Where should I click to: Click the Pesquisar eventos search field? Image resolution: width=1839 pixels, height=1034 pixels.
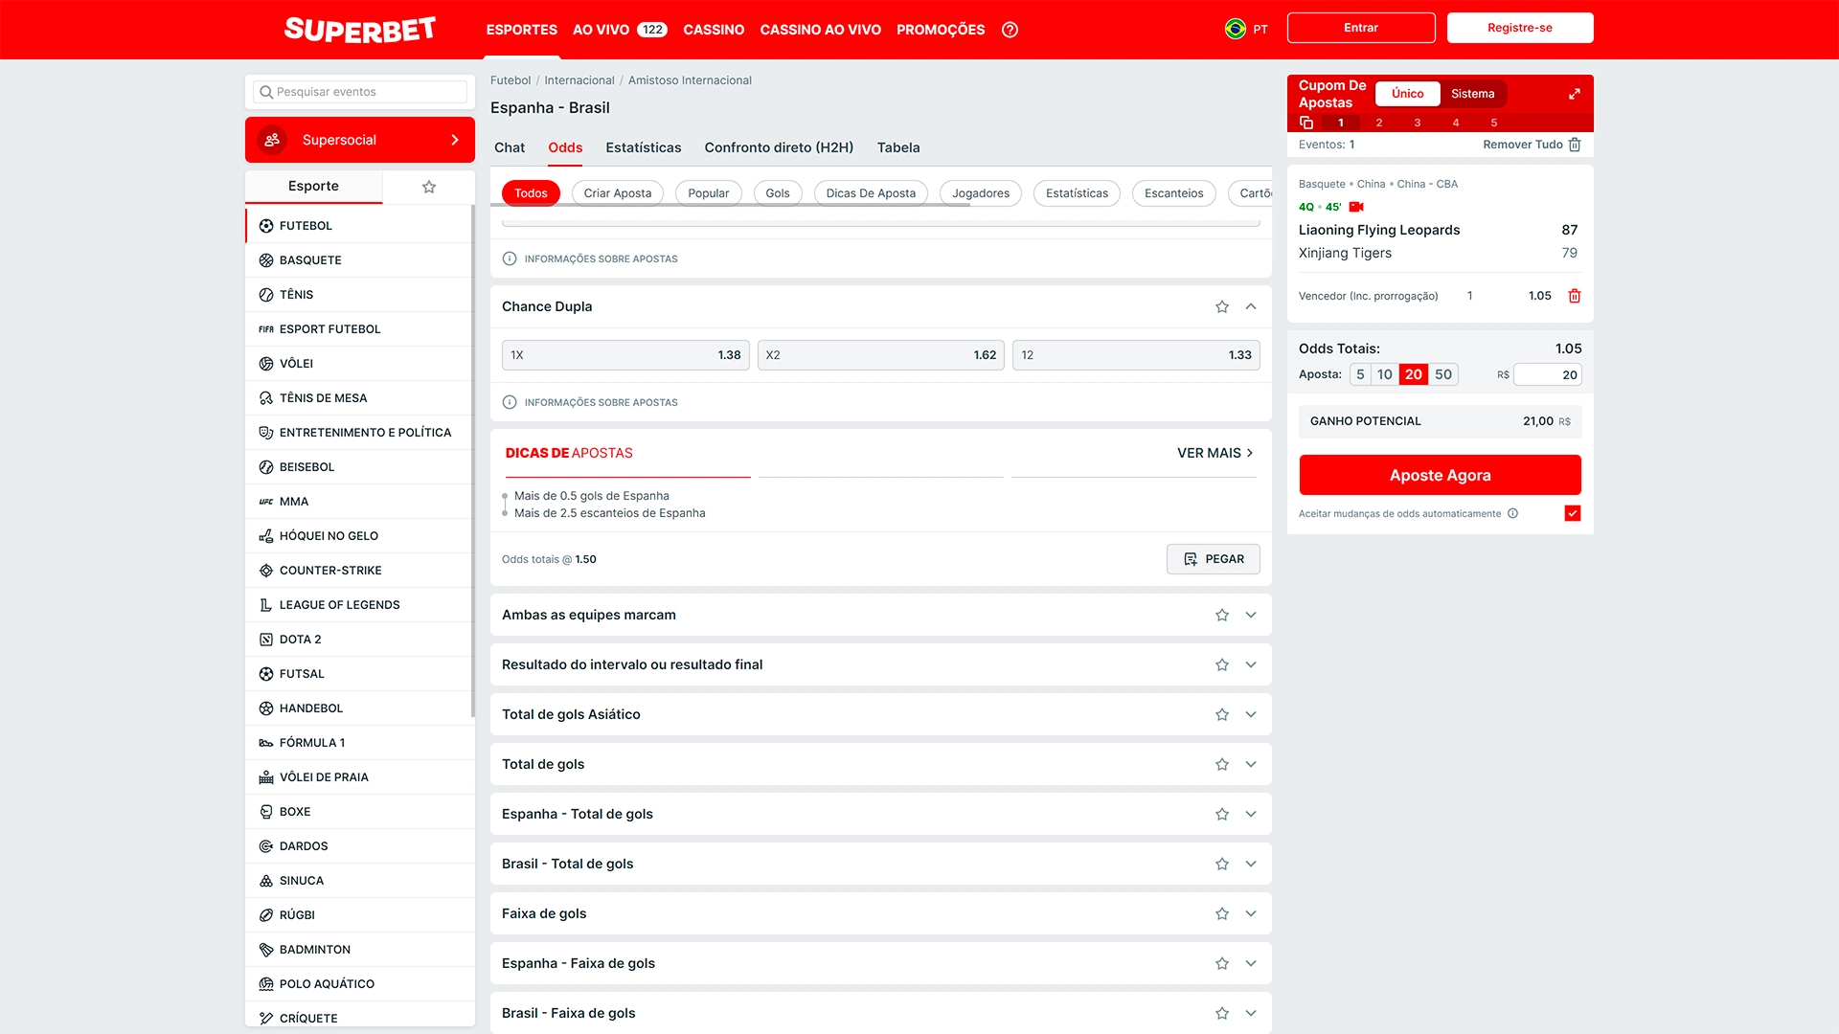[360, 92]
